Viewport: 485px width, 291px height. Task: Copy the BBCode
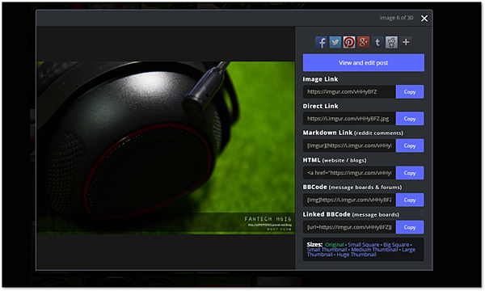point(410,200)
